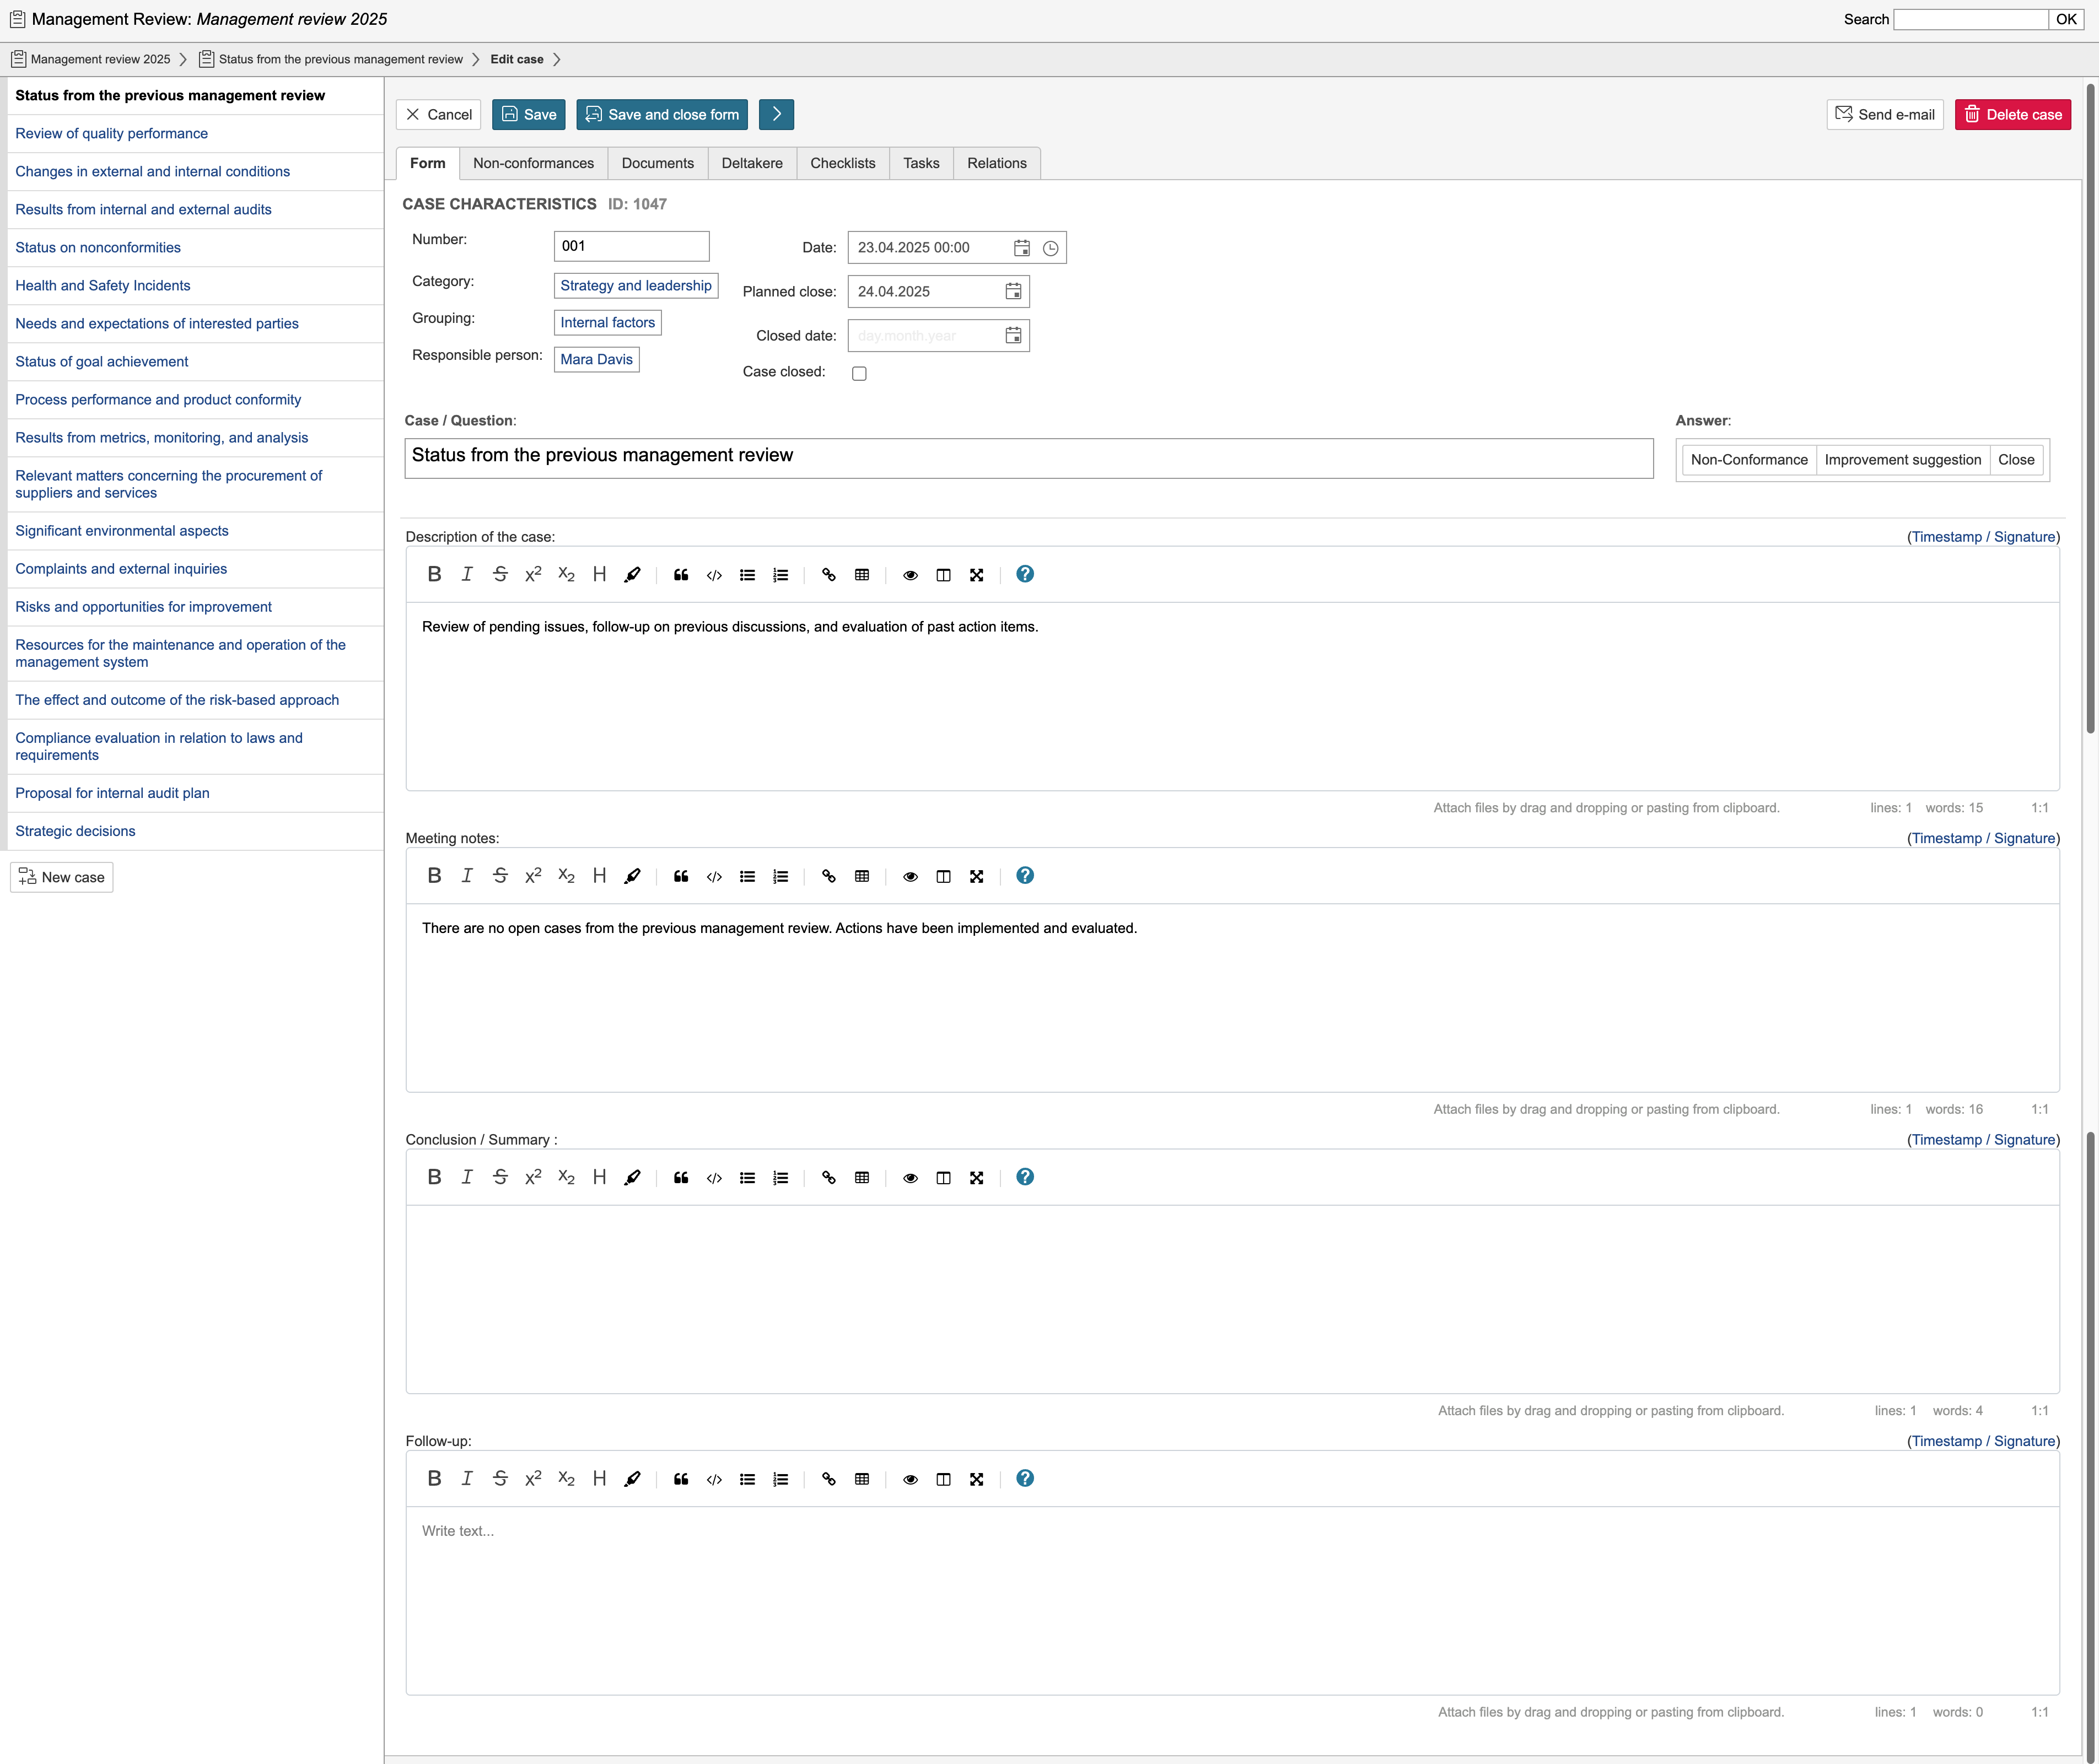
Task: Open the Closed date calendar picker
Action: pyautogui.click(x=1013, y=335)
